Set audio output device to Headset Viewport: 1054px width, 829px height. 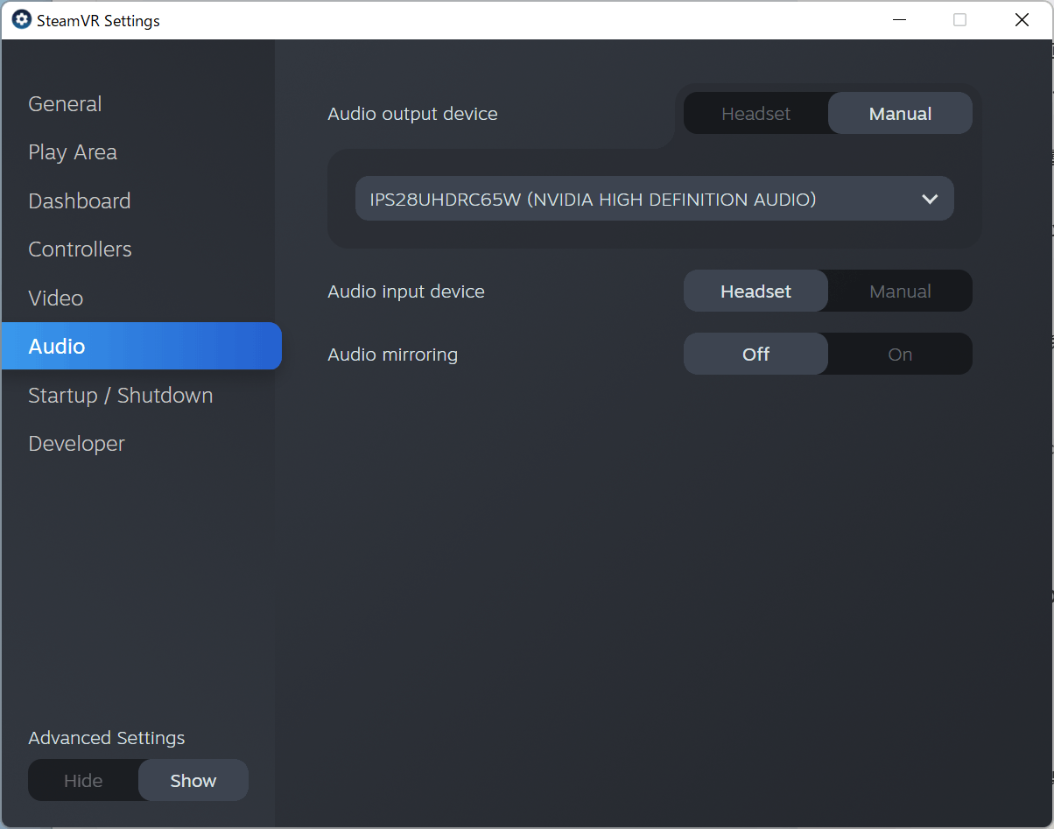coord(755,114)
